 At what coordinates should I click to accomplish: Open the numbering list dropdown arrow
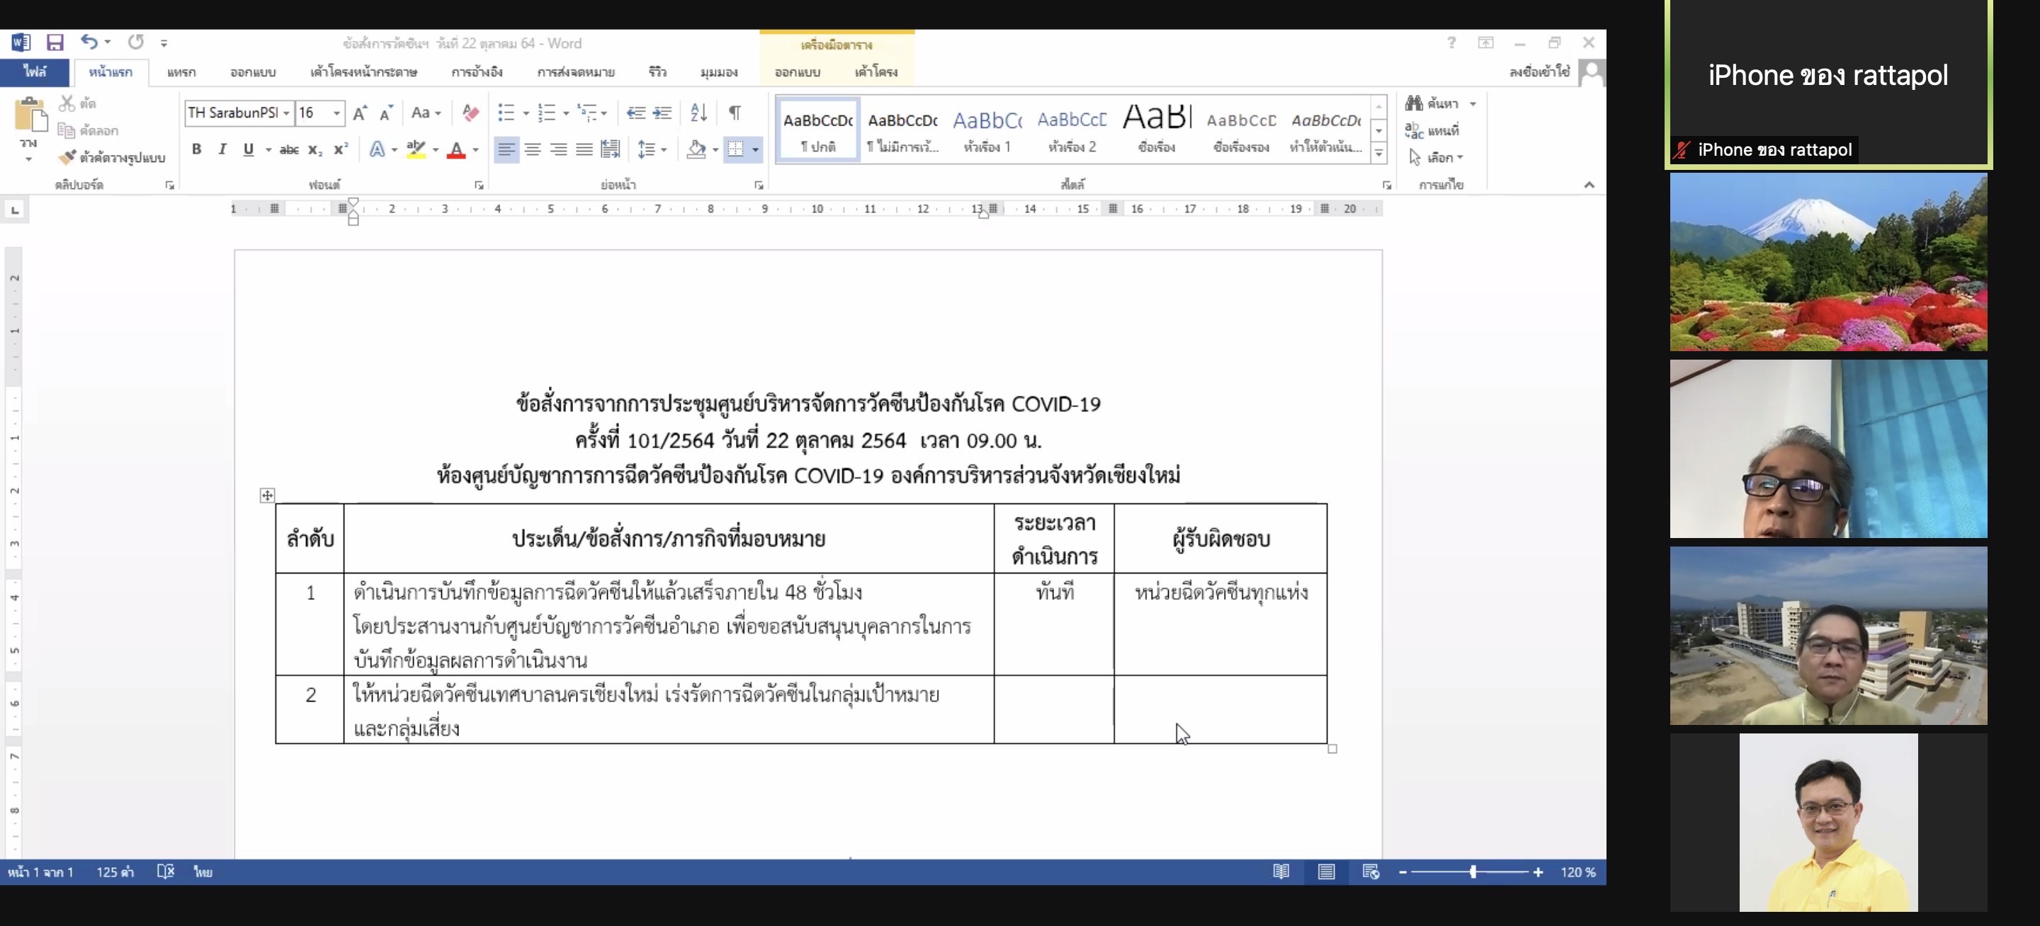[x=565, y=113]
